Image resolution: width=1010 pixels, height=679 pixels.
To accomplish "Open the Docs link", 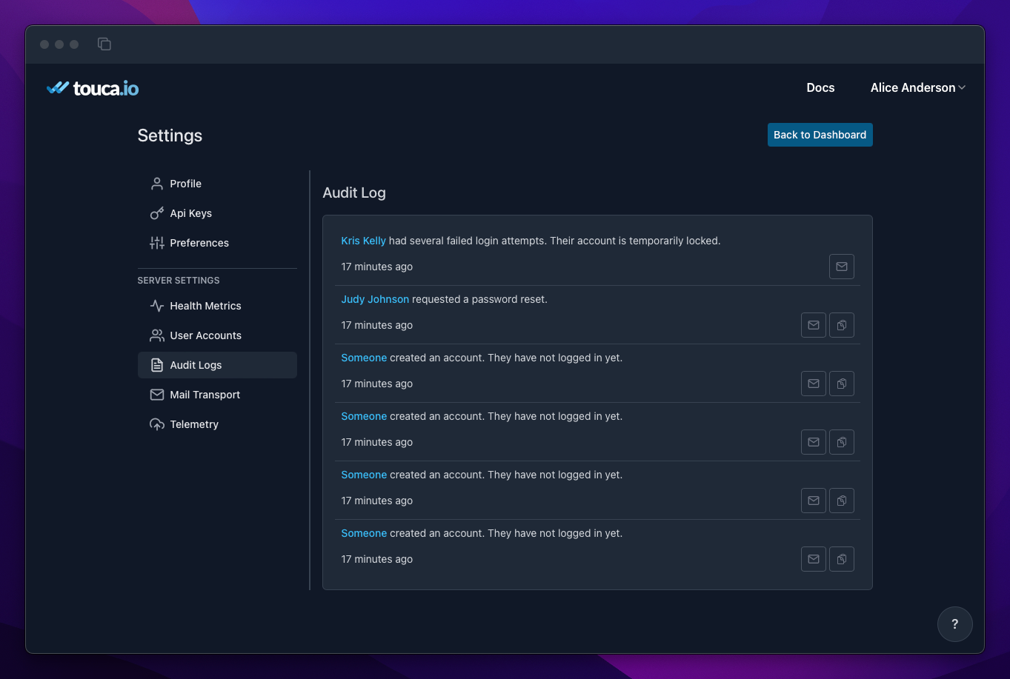I will (820, 87).
